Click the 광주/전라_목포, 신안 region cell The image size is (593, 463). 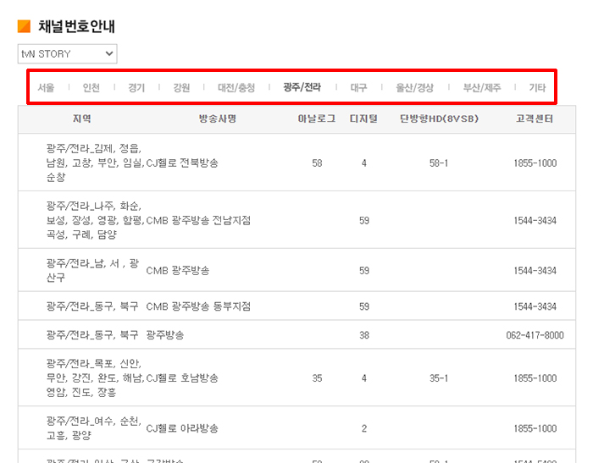pos(95,378)
